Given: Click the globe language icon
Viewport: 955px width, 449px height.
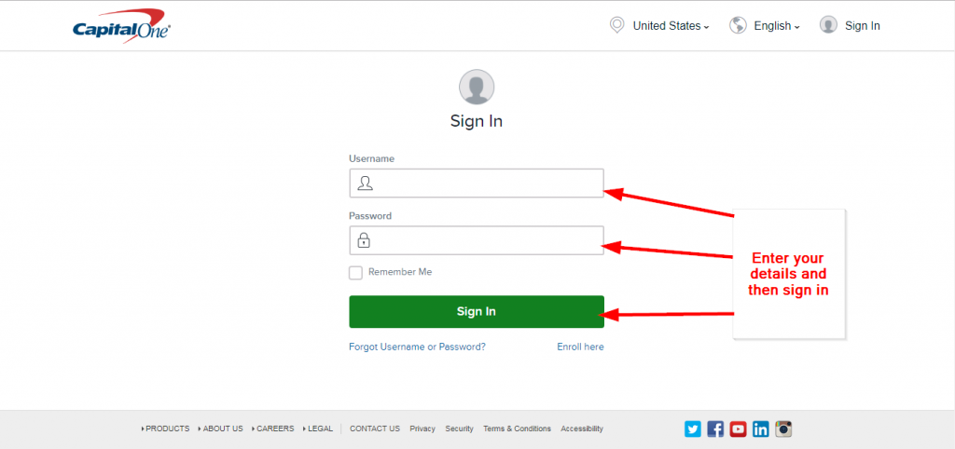Looking at the screenshot, I should point(739,25).
